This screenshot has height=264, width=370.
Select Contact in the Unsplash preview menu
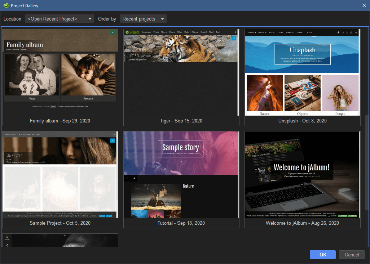tap(300, 32)
